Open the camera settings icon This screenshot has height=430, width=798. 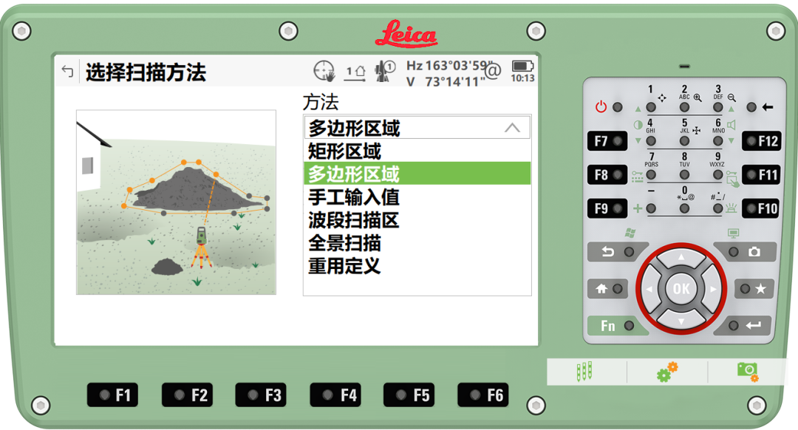click(748, 372)
